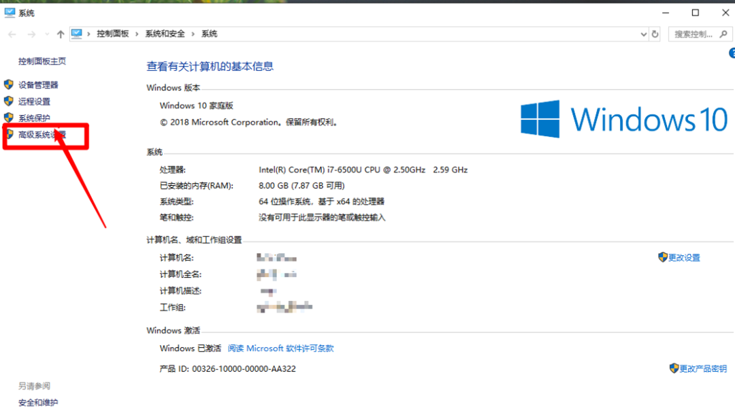Select 控制面板 in breadcrumb path
This screenshot has height=418, width=735.
(112, 34)
